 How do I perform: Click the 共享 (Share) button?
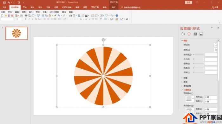(x=215, y=7)
